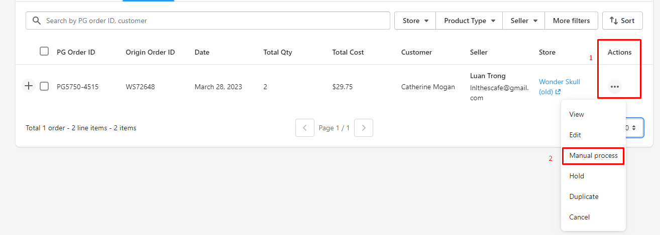Click the search magnifier icon
Image resolution: width=660 pixels, height=235 pixels.
click(x=36, y=21)
